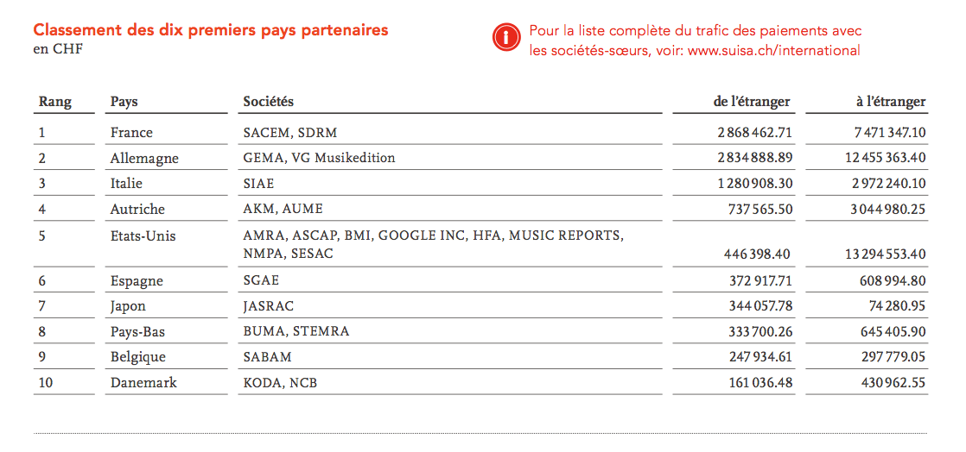
Task: Click the SIAE societies cell
Action: (258, 183)
